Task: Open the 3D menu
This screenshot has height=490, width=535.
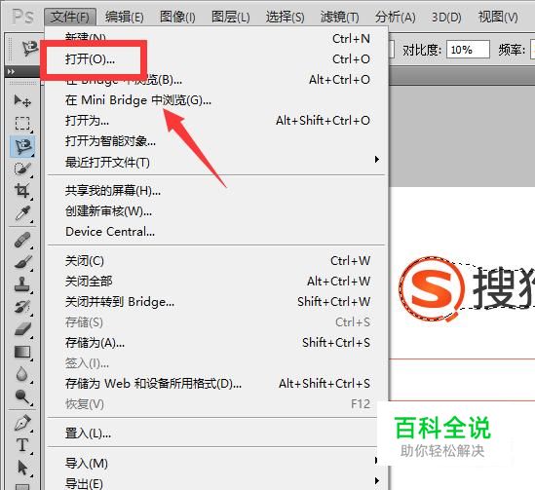Action: click(446, 17)
